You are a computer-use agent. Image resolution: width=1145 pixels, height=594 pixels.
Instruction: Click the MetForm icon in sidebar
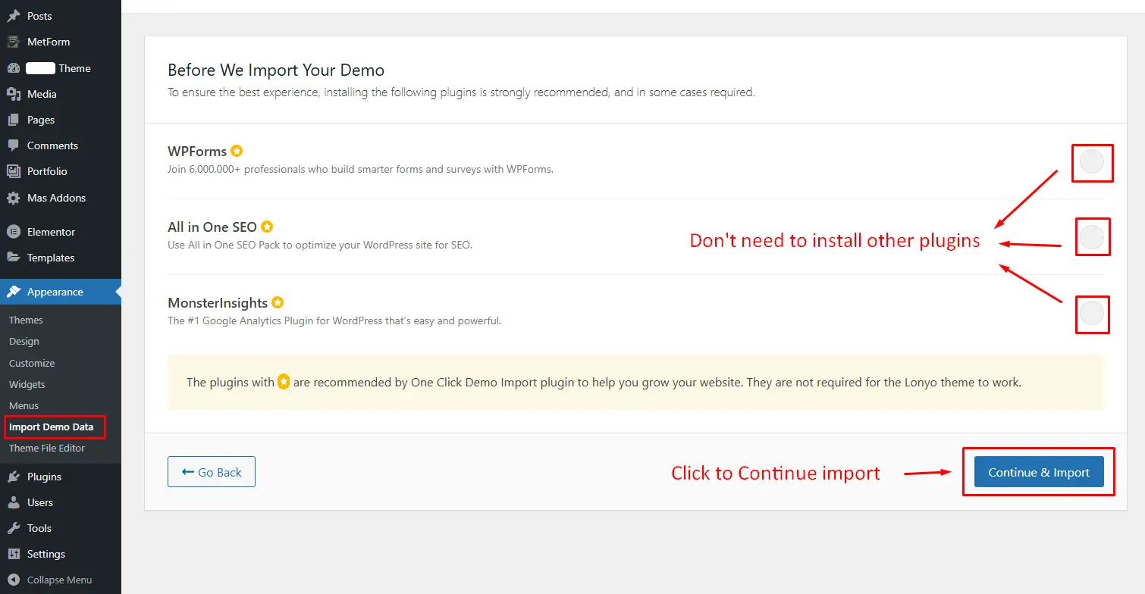(x=14, y=42)
